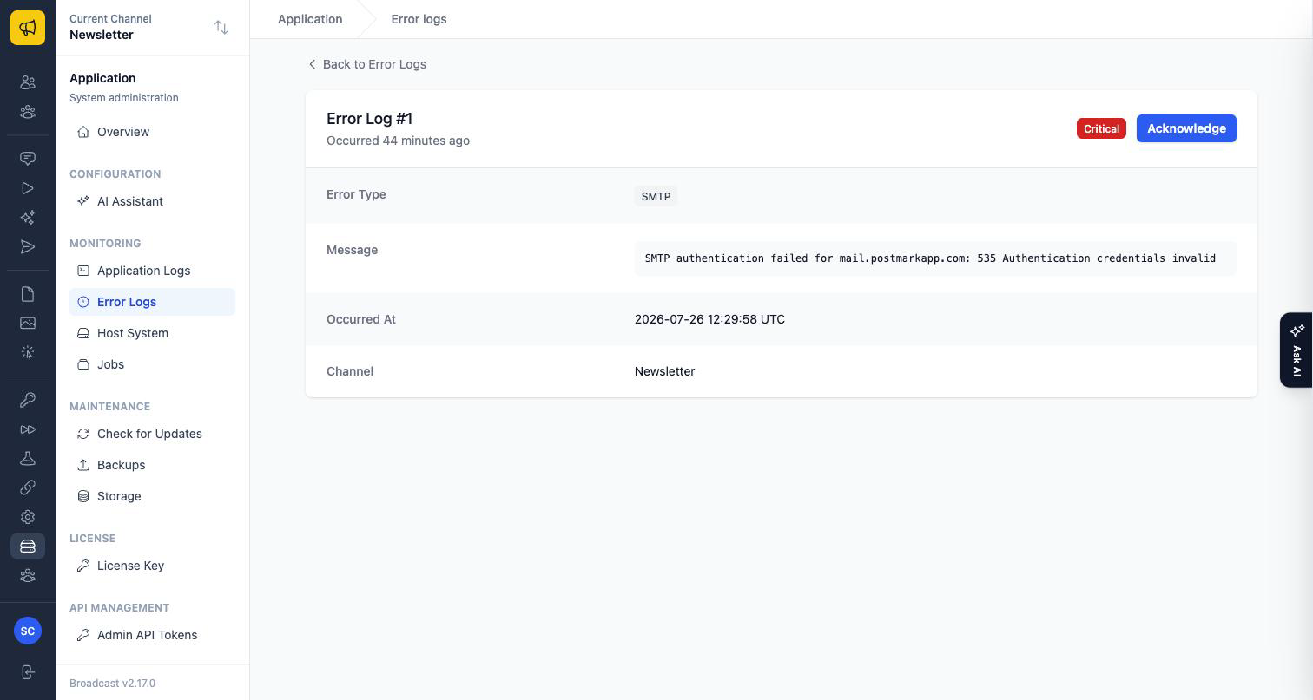Open the document page icon in rail
1313x700 pixels.
(x=28, y=294)
